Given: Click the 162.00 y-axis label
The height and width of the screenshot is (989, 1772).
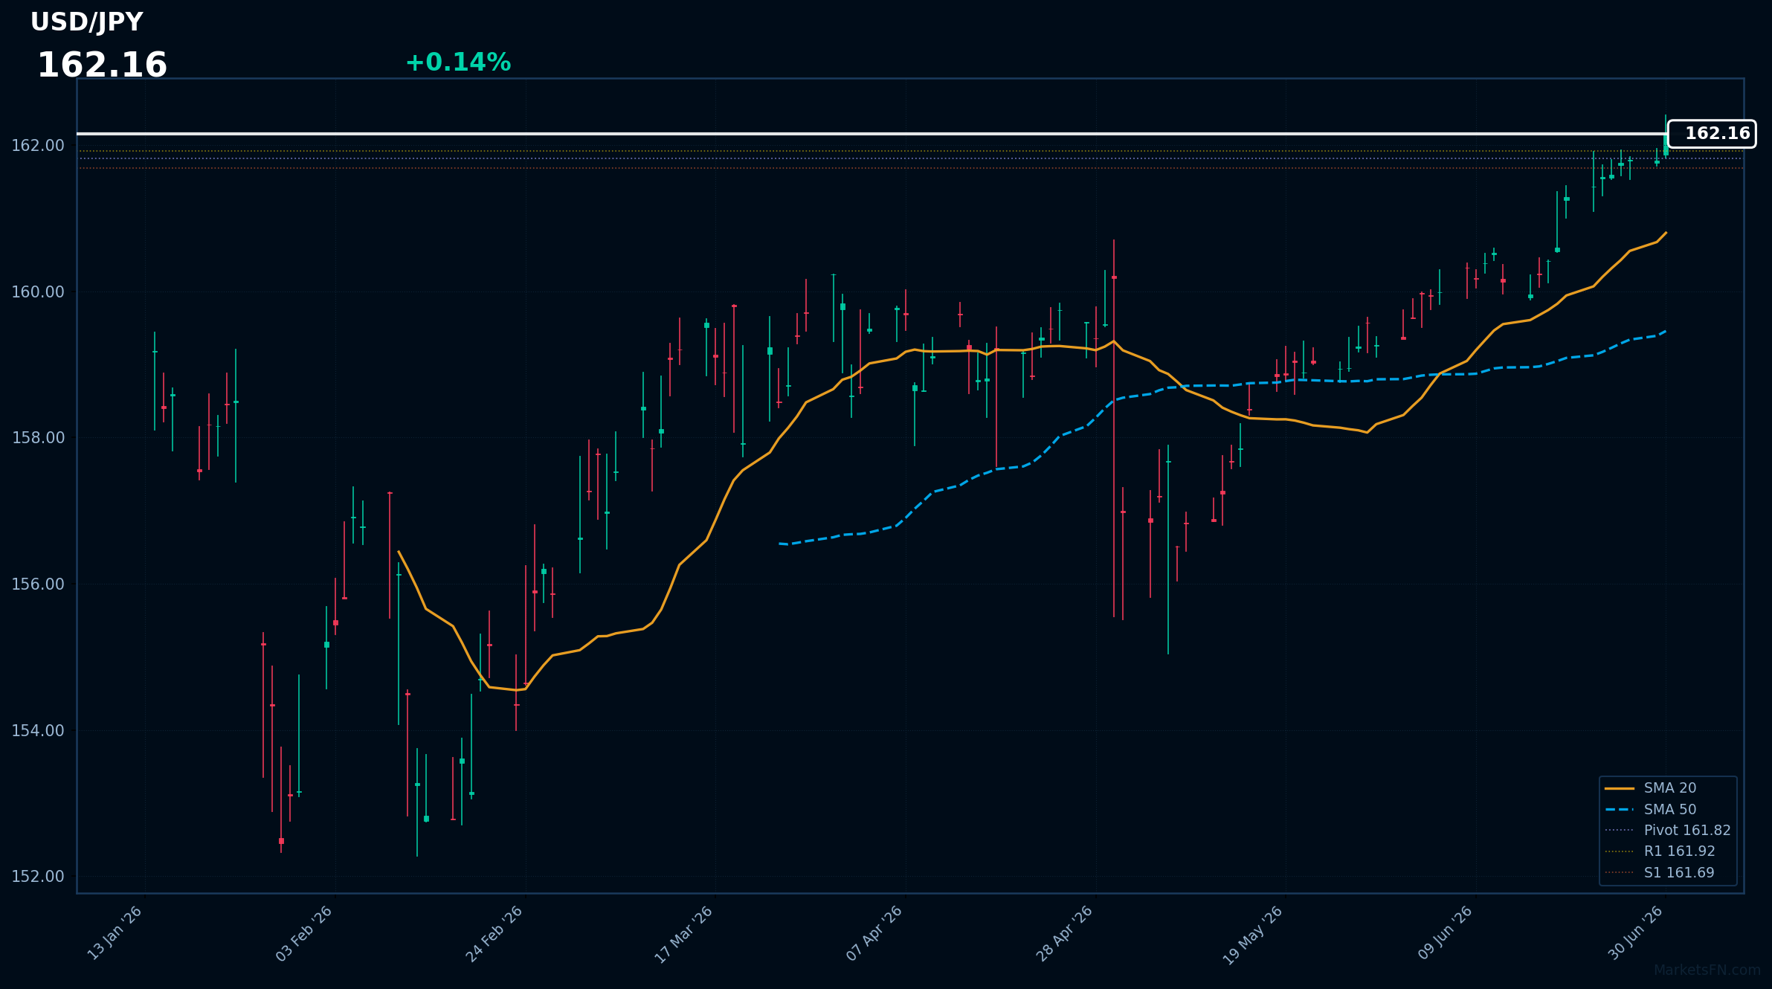Looking at the screenshot, I should pos(38,146).
